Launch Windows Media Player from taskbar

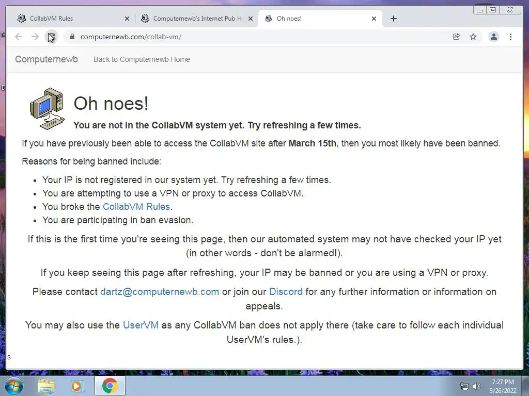click(x=77, y=386)
